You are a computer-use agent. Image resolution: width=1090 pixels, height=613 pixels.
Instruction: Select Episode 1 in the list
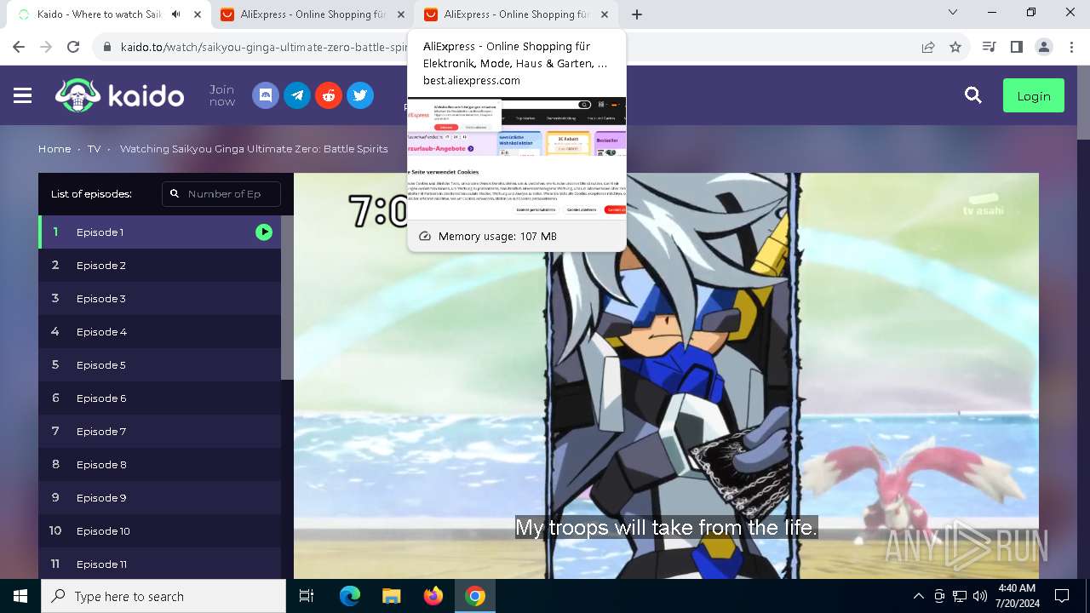(x=159, y=232)
